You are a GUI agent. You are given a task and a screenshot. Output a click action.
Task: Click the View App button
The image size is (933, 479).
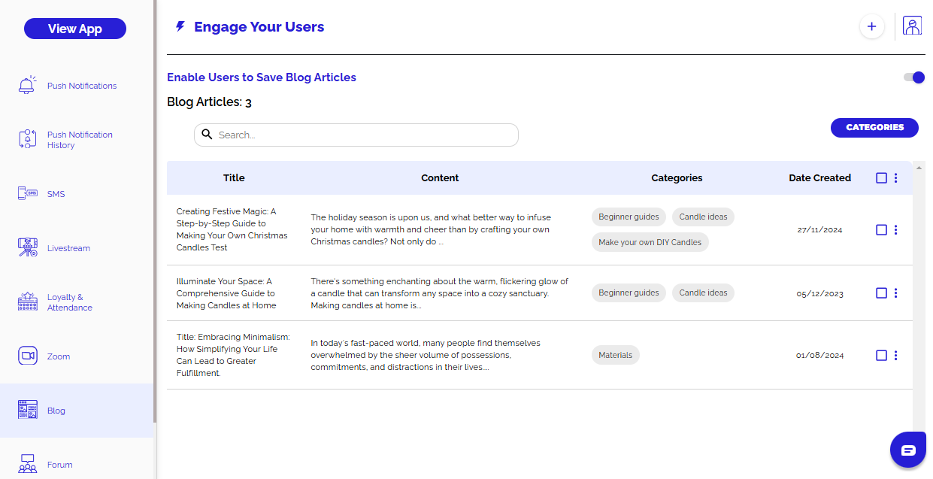tap(75, 29)
